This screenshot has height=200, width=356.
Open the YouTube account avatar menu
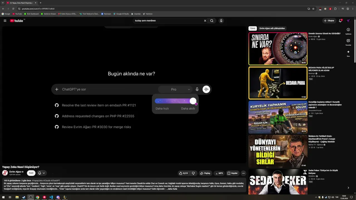(x=348, y=21)
